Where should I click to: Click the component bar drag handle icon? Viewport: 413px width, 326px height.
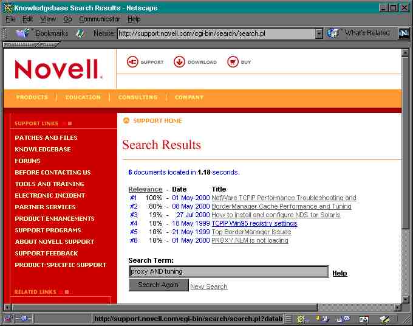point(288,319)
